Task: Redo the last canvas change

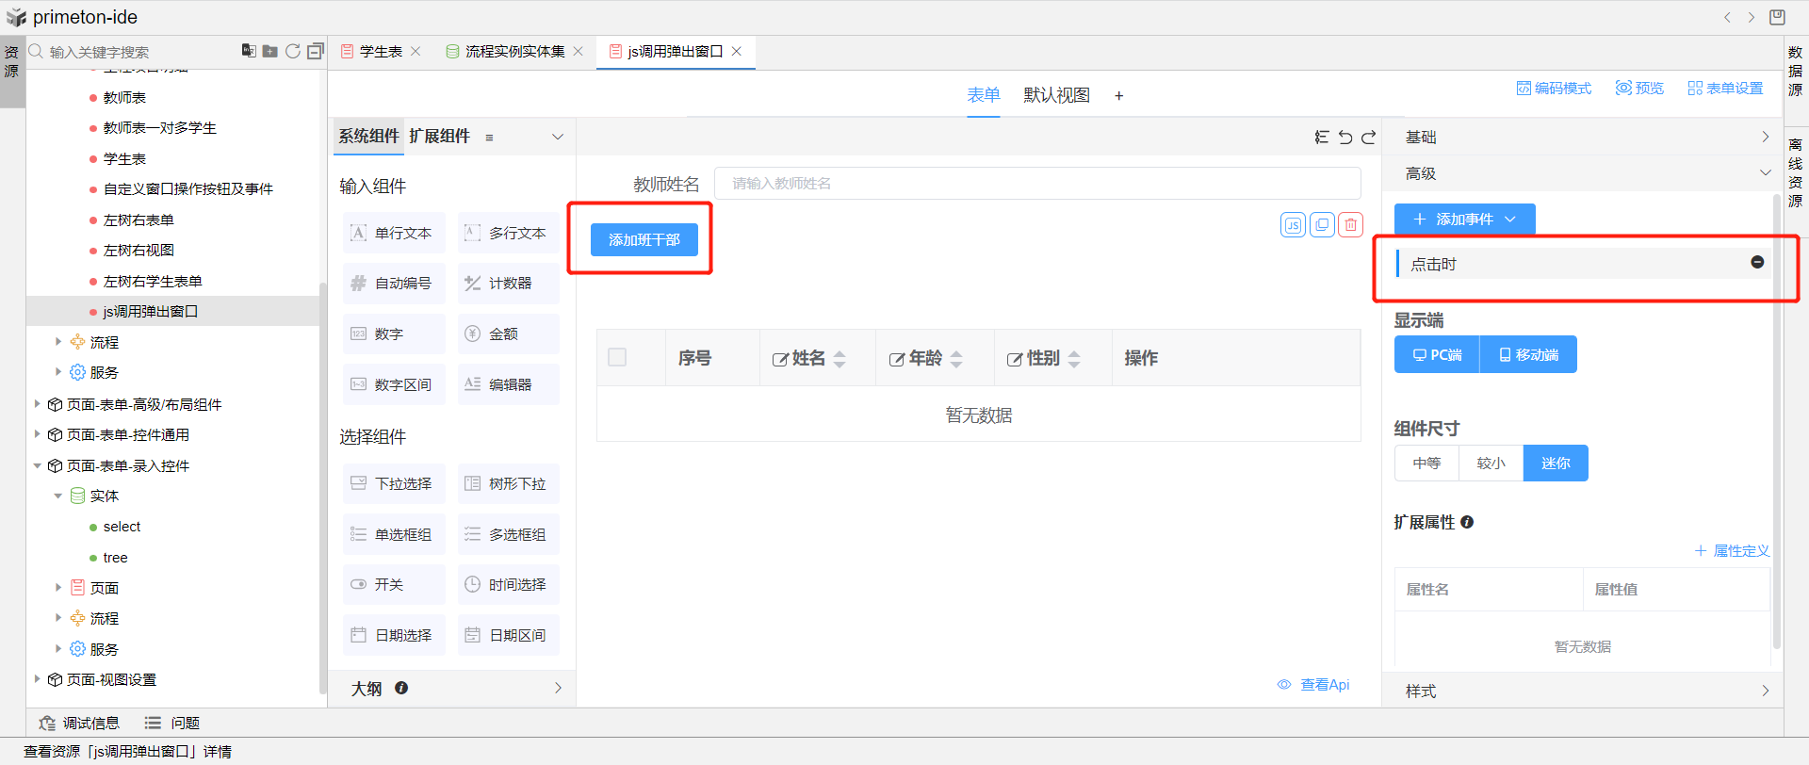Action: (x=1369, y=138)
